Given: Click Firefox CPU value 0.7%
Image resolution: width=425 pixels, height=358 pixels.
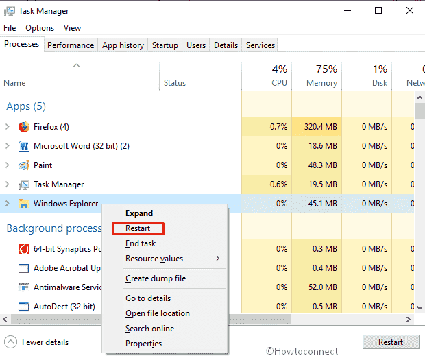Looking at the screenshot, I should 278,127.
